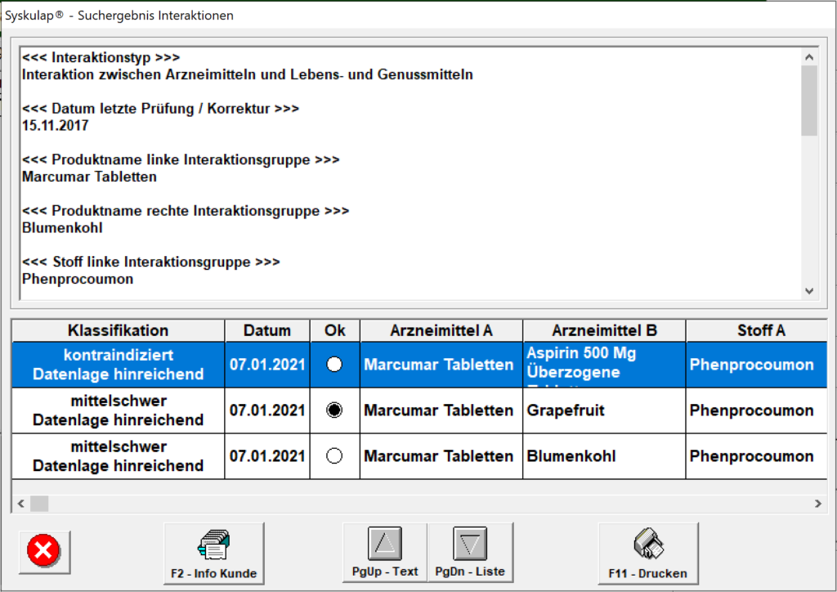The width and height of the screenshot is (837, 592).
Task: Click the Arzneimittel B column header
Action: [604, 330]
